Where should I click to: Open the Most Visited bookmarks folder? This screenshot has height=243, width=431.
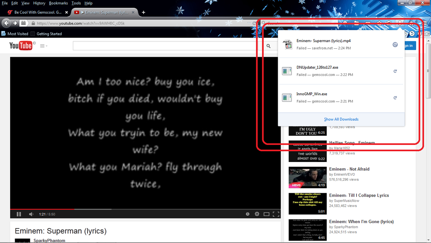coord(15,34)
